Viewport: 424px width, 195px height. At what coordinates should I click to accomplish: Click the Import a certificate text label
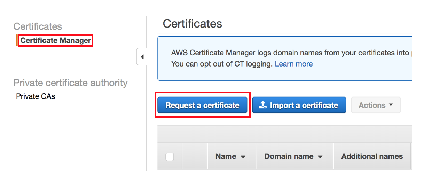click(x=304, y=105)
